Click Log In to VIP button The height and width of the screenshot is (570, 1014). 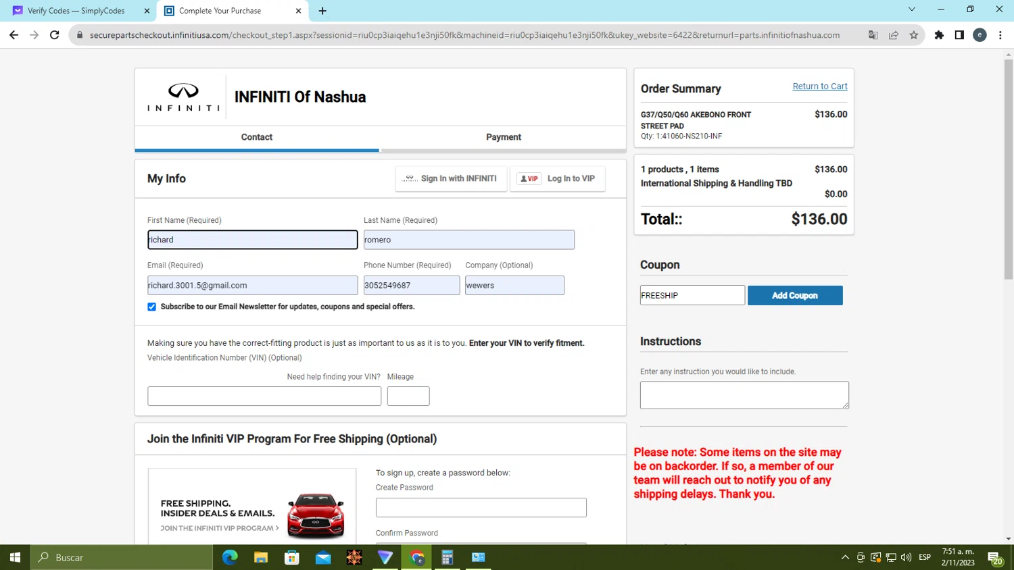(557, 179)
